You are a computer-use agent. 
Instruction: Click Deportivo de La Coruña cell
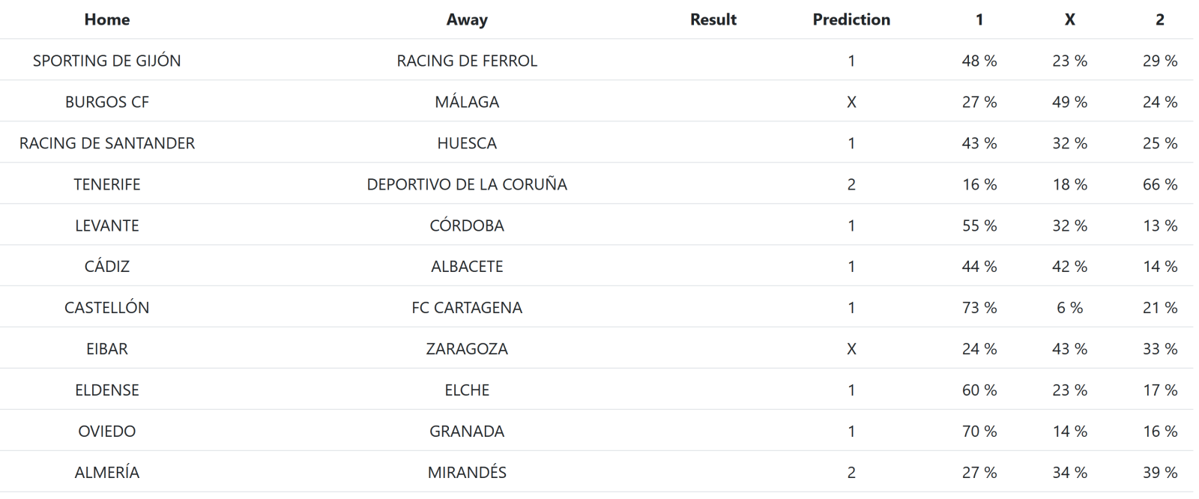(467, 184)
